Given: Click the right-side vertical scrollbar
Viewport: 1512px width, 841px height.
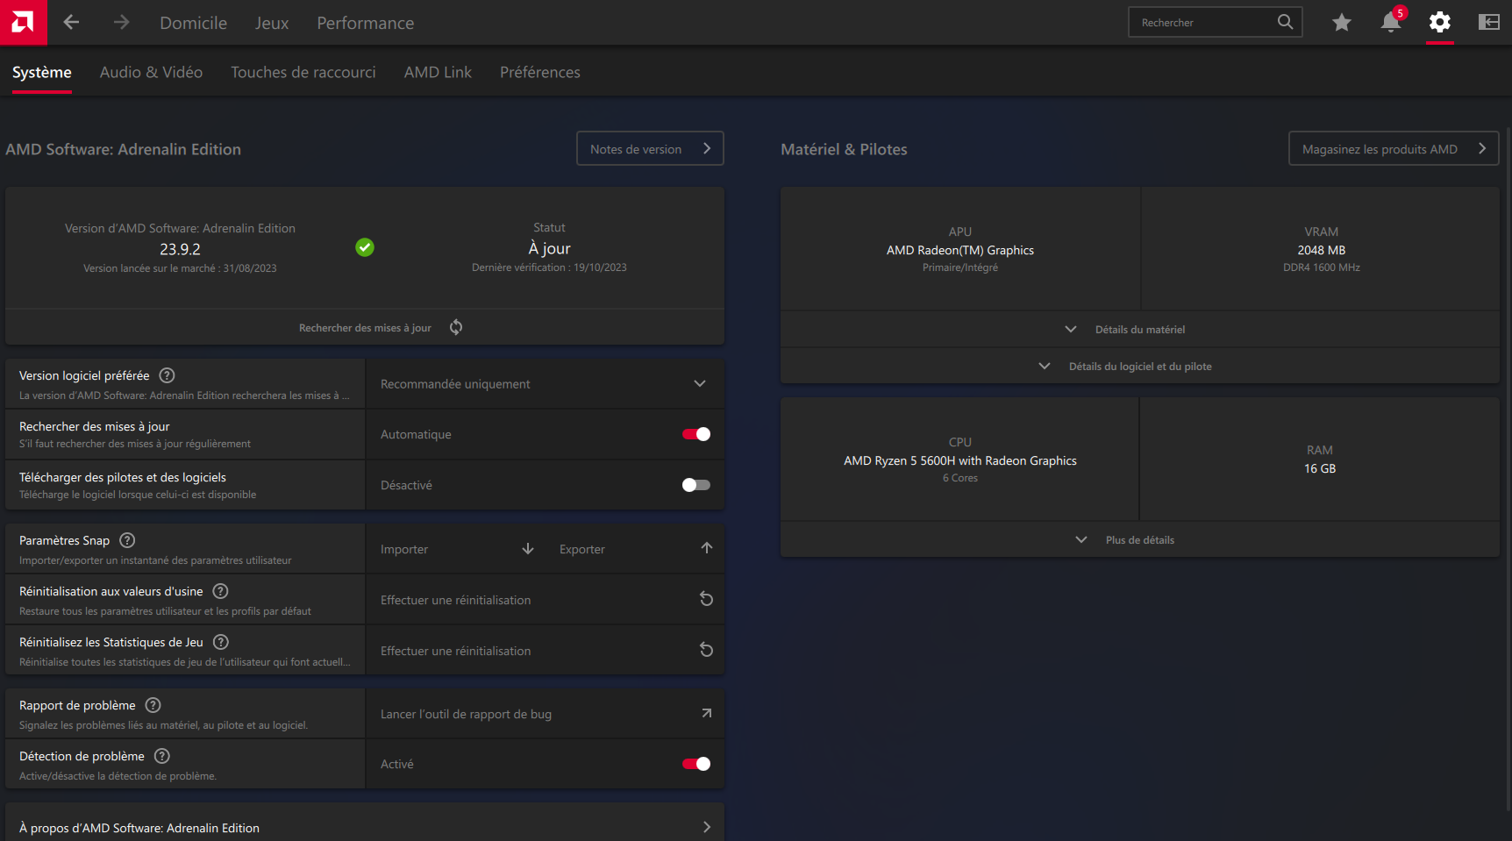Looking at the screenshot, I should (1508, 468).
